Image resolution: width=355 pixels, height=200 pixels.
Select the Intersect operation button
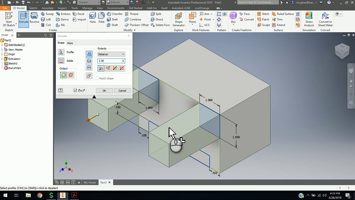point(89,67)
